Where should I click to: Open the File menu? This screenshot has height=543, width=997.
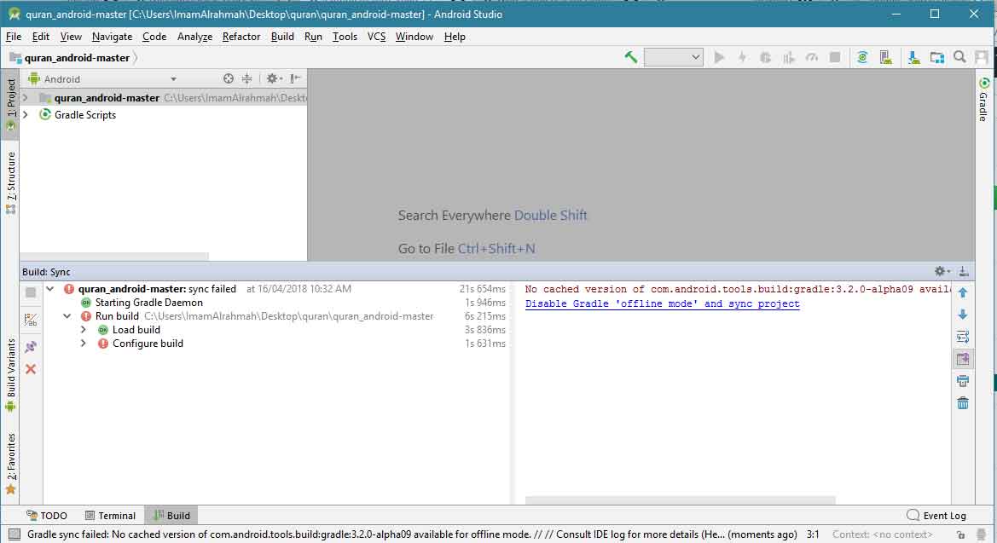pyautogui.click(x=14, y=37)
